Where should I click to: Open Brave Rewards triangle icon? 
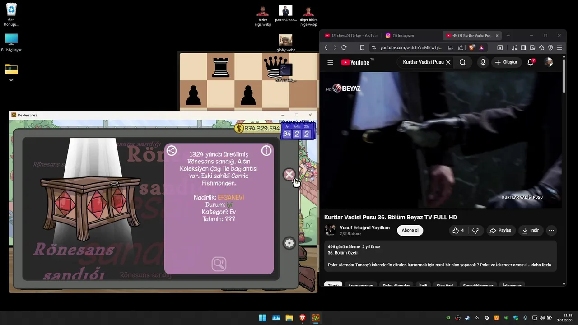(481, 47)
